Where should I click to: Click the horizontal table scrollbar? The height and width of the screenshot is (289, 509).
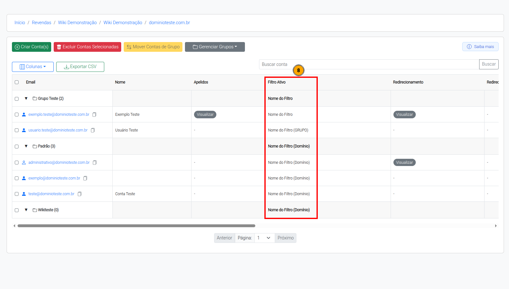pyautogui.click(x=136, y=226)
